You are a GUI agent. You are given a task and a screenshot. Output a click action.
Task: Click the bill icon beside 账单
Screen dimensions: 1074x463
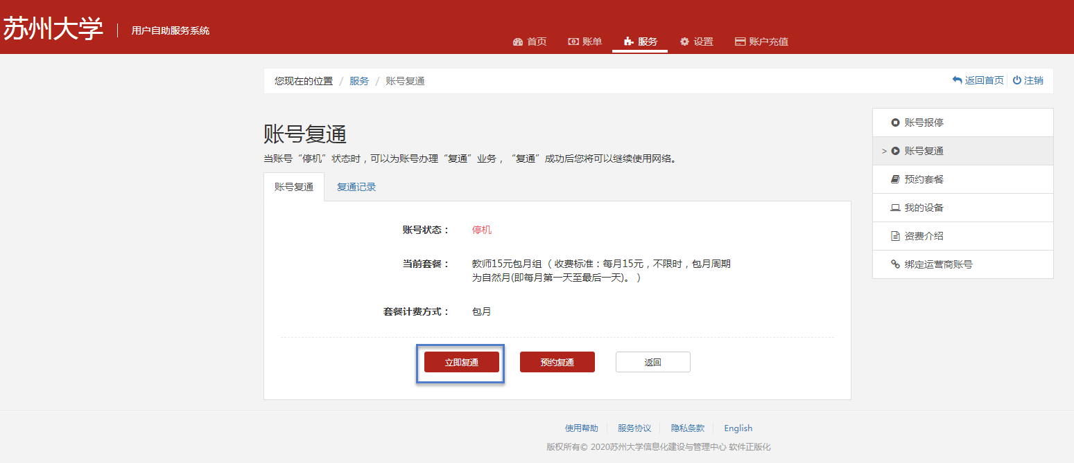pos(573,42)
